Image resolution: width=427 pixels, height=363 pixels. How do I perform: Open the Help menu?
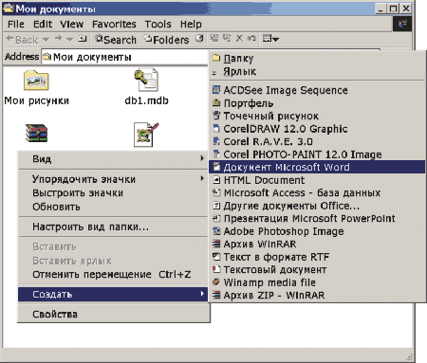191,24
